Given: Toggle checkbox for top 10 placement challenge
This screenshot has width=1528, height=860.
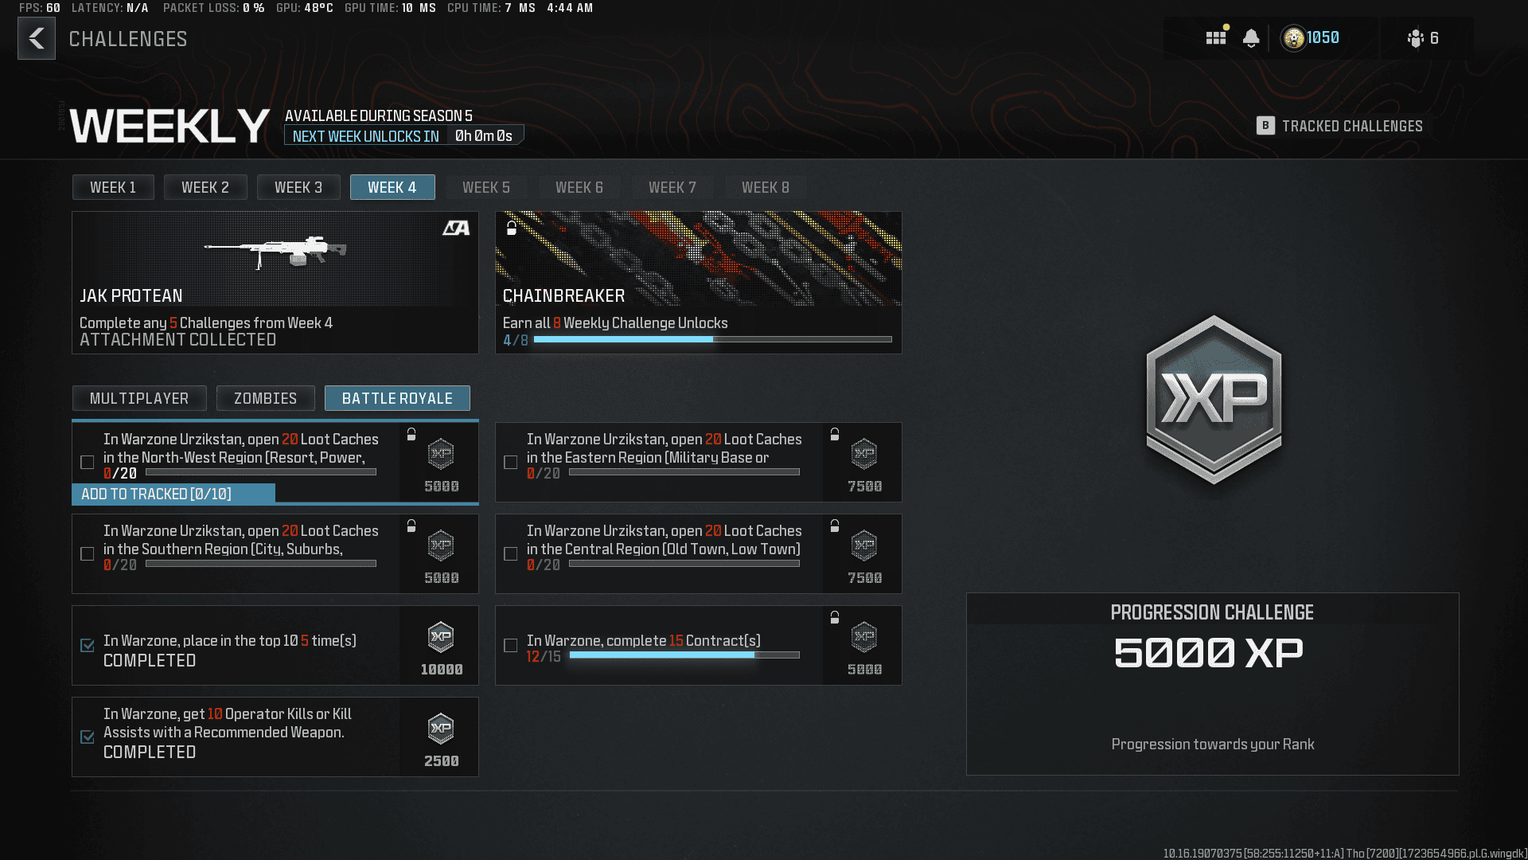Looking at the screenshot, I should (88, 645).
